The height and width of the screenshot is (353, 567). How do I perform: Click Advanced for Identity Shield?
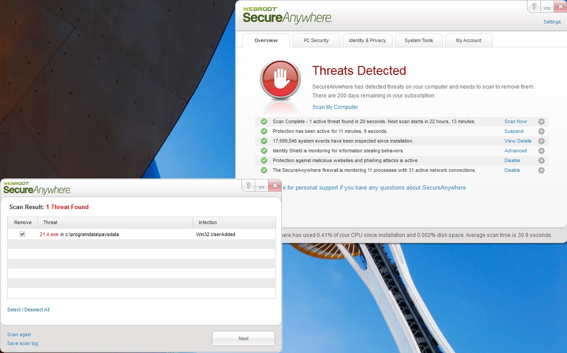pos(516,151)
